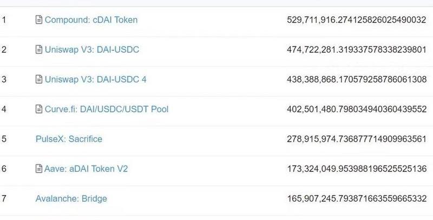Open the PulseX: Sacrifice address link
This screenshot has height=220, width=433.
[69, 139]
